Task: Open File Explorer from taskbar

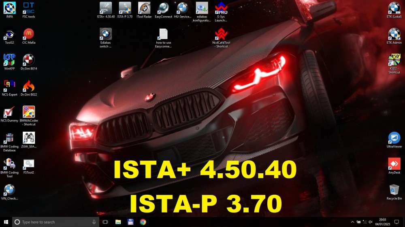Action: (118, 222)
